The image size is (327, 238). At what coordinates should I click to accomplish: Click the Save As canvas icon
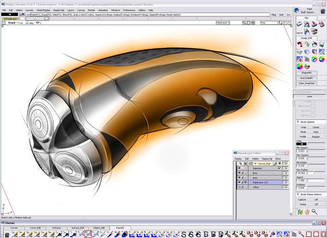(x=321, y=24)
